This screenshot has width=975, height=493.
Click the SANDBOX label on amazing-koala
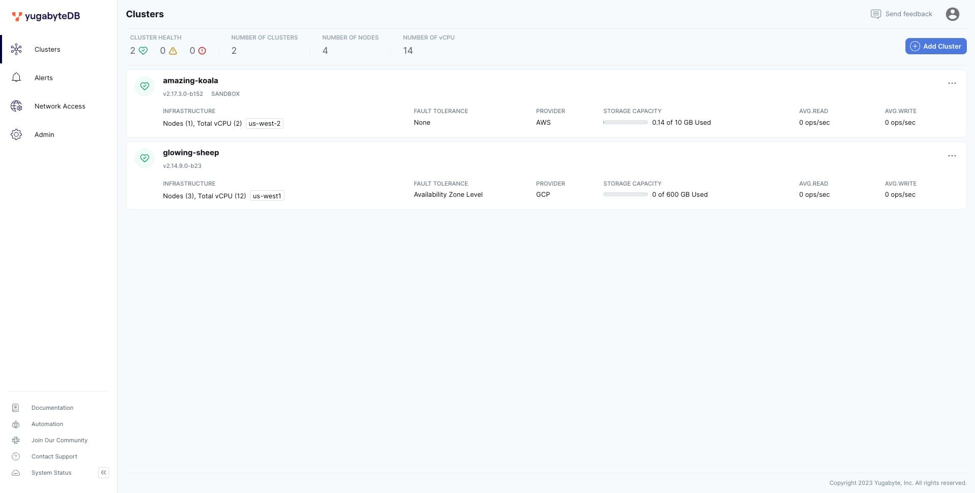coord(225,94)
